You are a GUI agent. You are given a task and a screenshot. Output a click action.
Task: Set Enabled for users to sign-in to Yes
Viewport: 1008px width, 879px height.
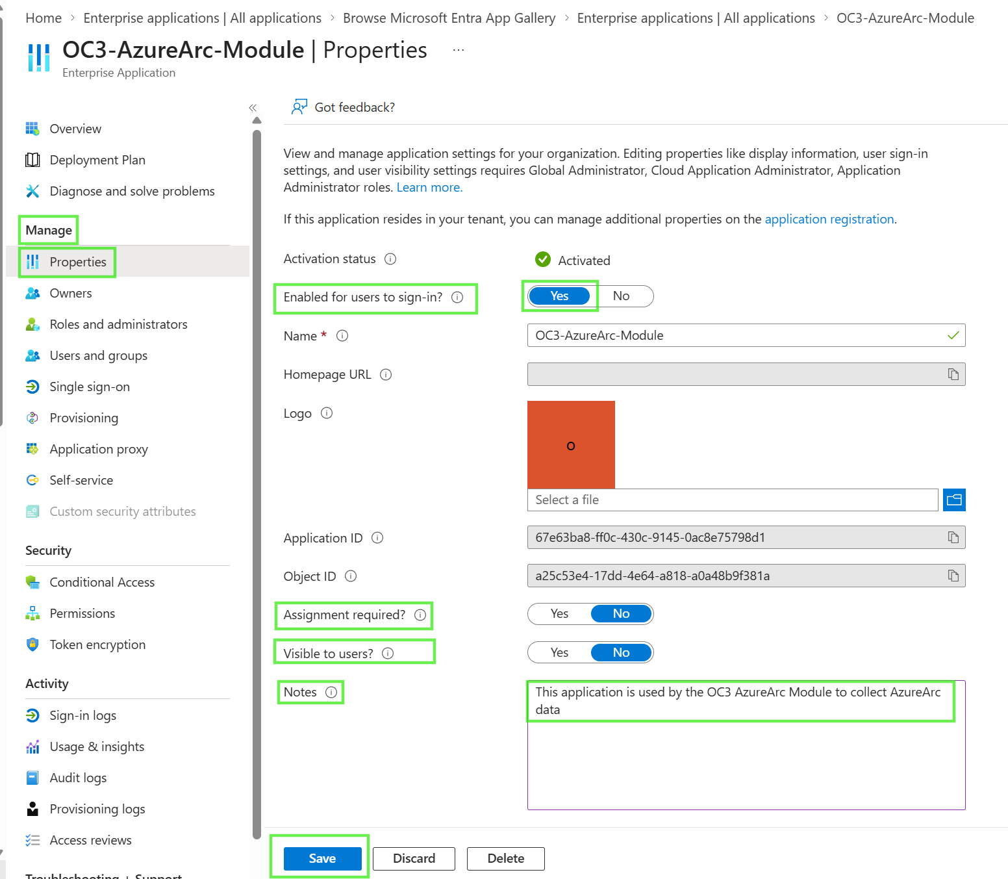pyautogui.click(x=559, y=296)
